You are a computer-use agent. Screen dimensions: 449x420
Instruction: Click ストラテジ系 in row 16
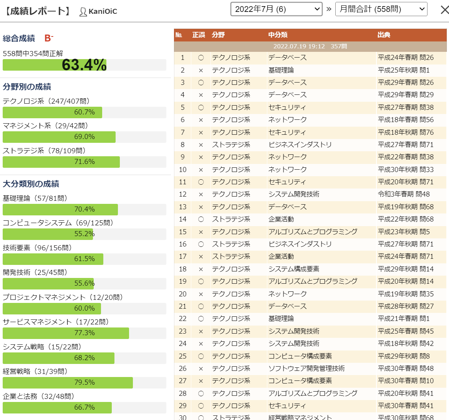pyautogui.click(x=231, y=244)
